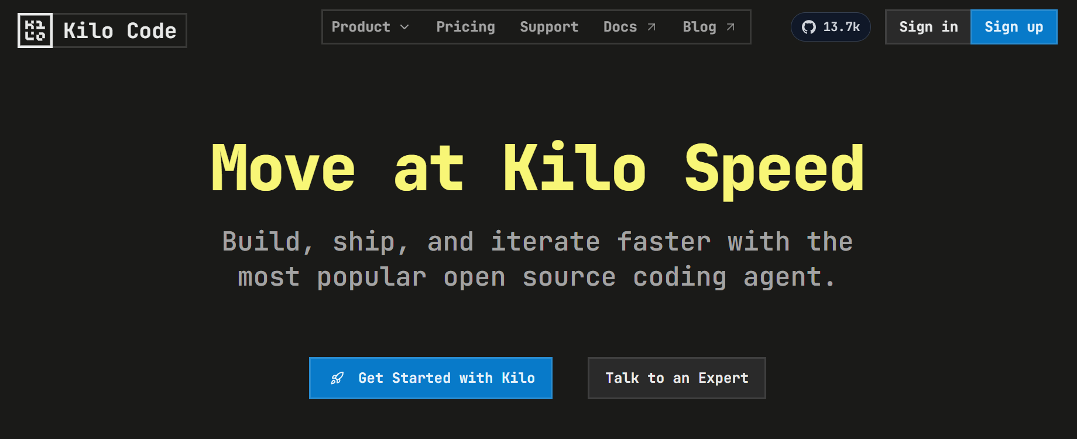Click the external-link arrow beside Blog
Screen dimensions: 1077x439
tap(730, 27)
